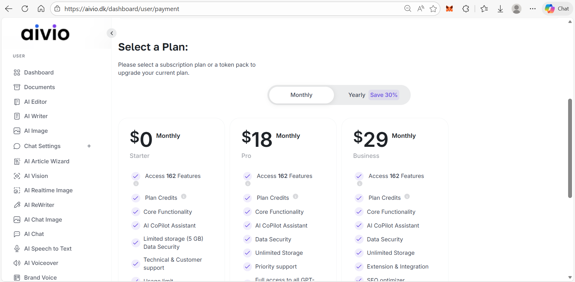Expand Chat Settings with the plus icon
The width and height of the screenshot is (575, 282).
pos(89,146)
